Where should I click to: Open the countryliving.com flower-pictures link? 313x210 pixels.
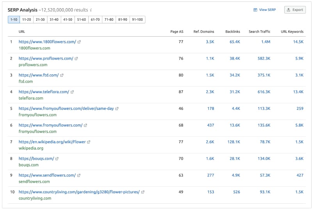(x=79, y=192)
